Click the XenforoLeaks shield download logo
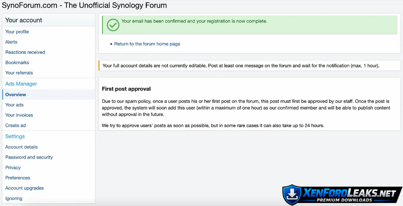The image size is (403, 206). (292, 194)
